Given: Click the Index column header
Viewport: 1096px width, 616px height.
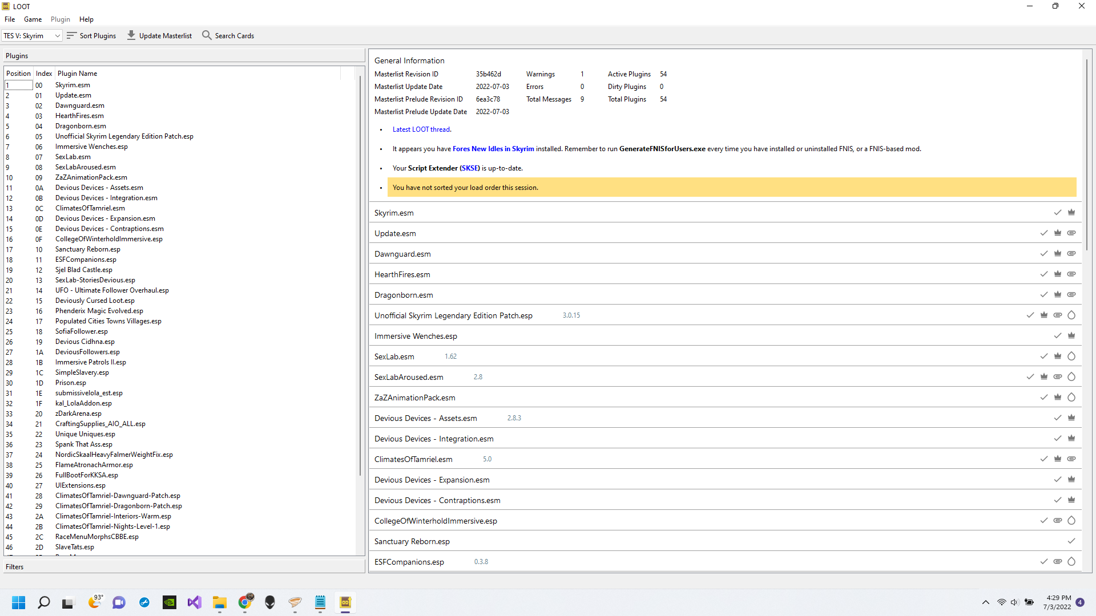Looking at the screenshot, I should [44, 74].
